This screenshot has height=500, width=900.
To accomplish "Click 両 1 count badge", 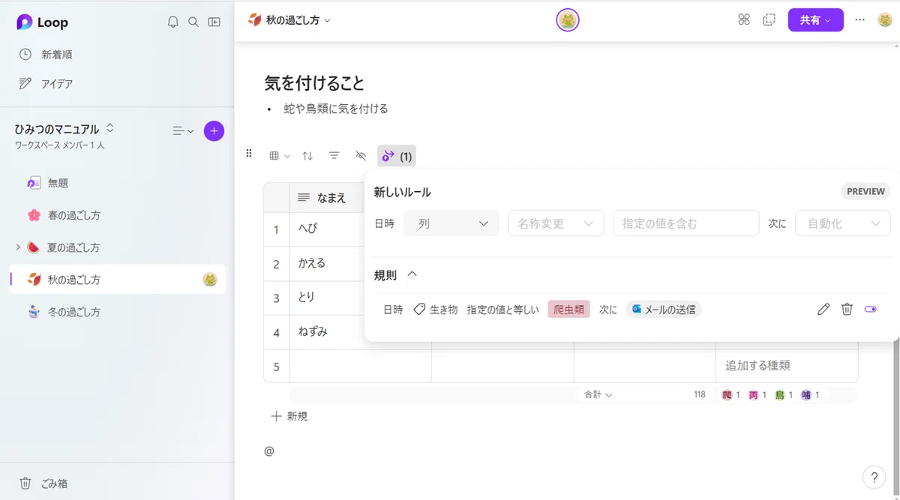I will (757, 394).
